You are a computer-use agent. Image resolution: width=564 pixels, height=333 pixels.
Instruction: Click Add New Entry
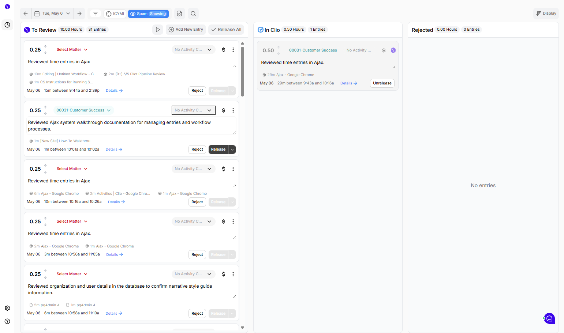186,30
